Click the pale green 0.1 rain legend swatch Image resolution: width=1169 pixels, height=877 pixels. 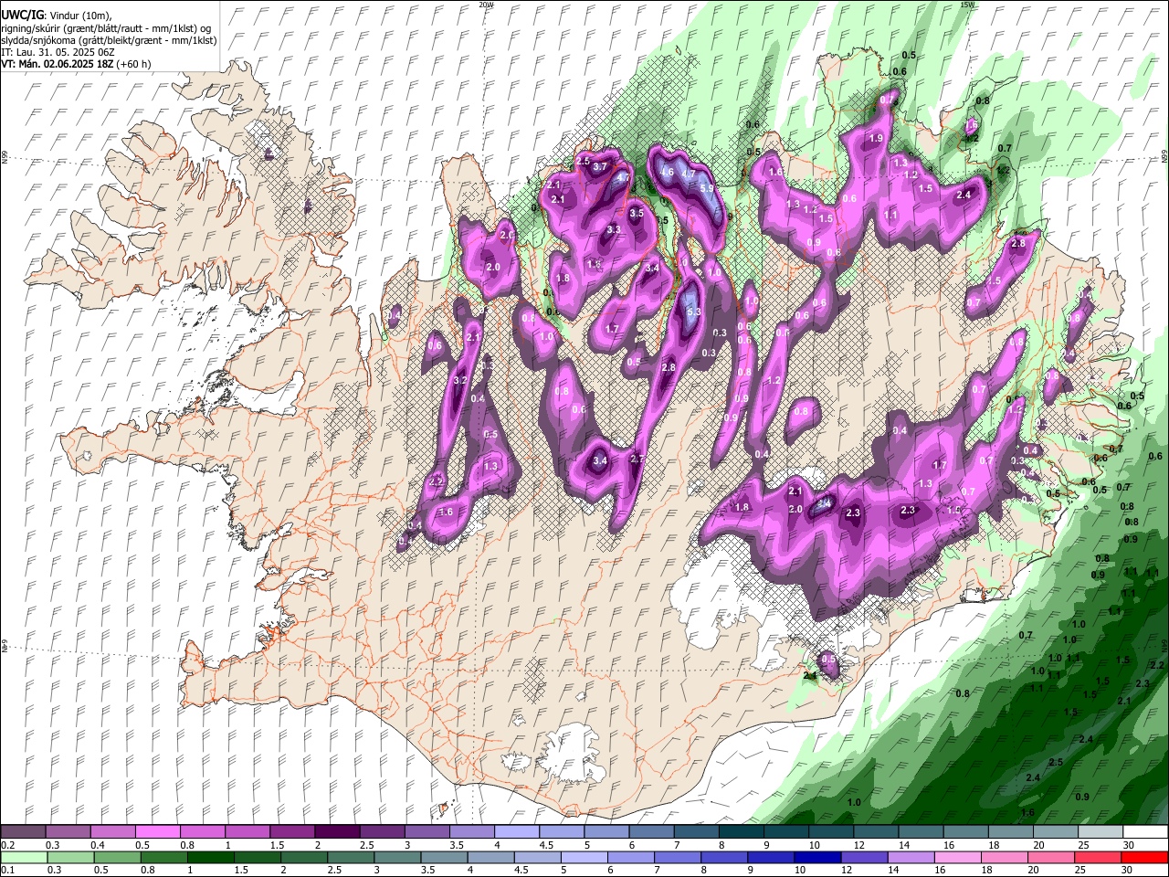[23, 857]
